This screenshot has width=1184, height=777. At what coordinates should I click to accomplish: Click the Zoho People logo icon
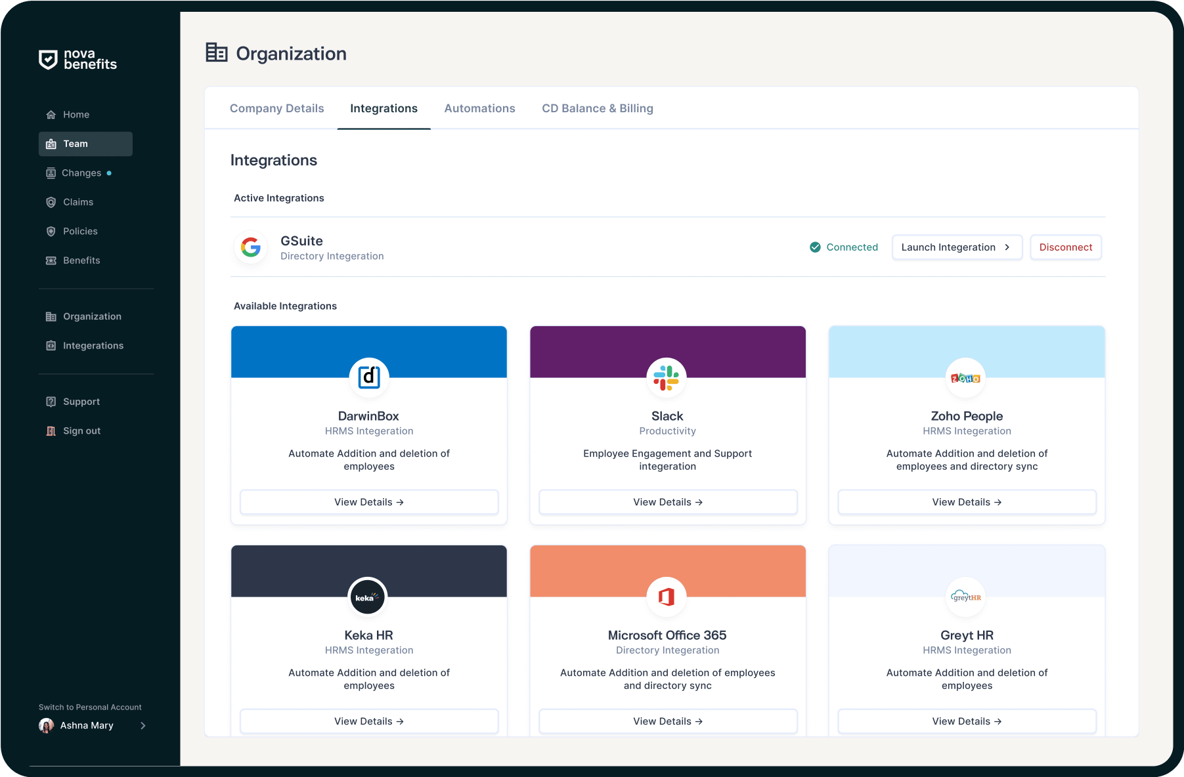(x=965, y=378)
